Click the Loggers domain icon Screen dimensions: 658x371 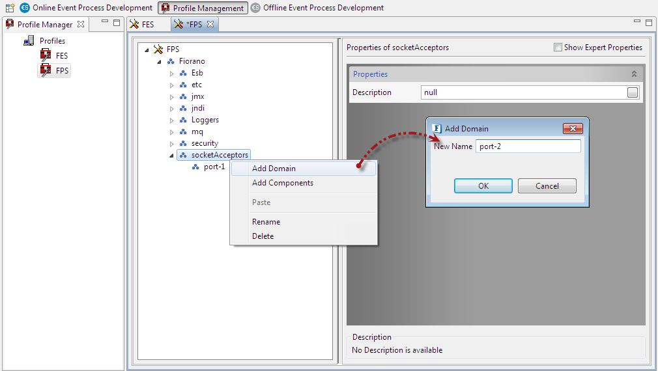(183, 120)
